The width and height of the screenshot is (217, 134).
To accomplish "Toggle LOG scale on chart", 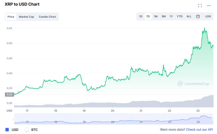I will tap(208, 16).
